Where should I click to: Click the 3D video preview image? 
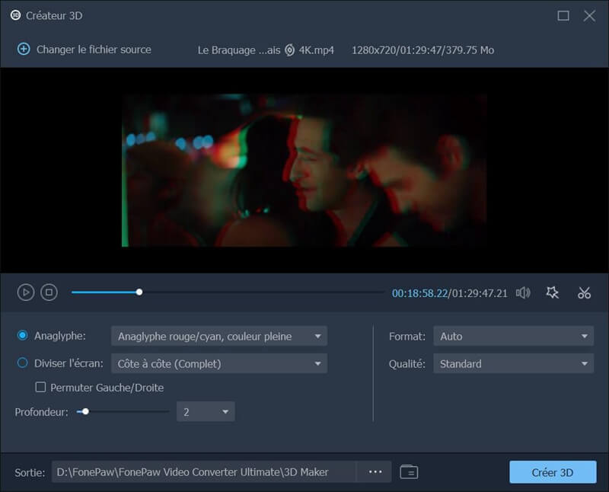pyautogui.click(x=304, y=170)
